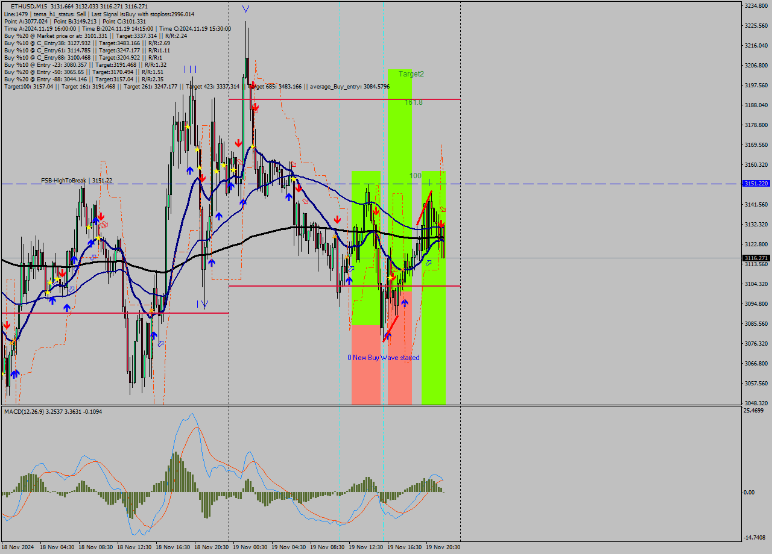
Task: Click 3057.560 on the price scale
Action: (756, 383)
